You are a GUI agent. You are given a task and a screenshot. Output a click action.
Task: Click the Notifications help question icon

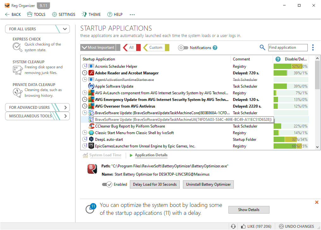215,47
